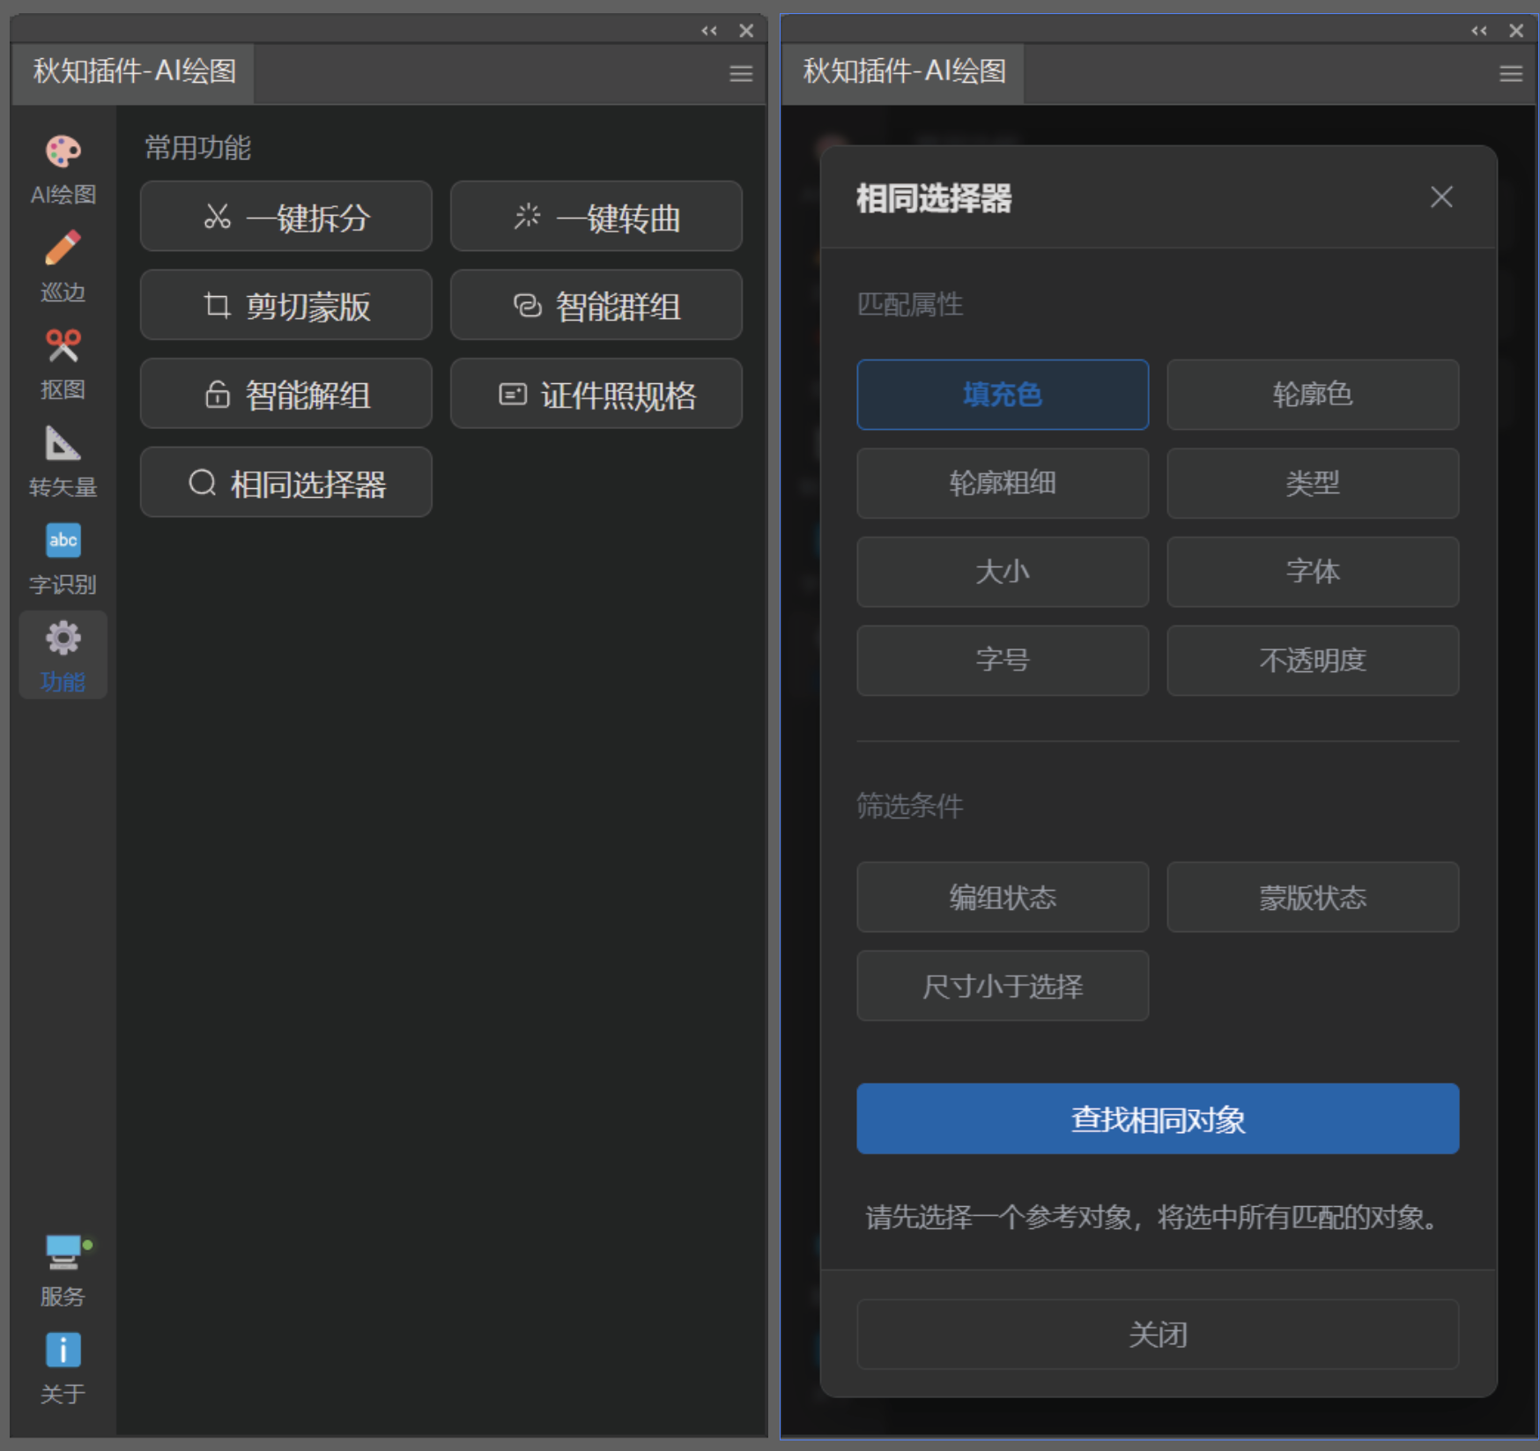The height and width of the screenshot is (1451, 1540).
Task: Toggle the 字体 match attribute
Action: pos(1312,572)
